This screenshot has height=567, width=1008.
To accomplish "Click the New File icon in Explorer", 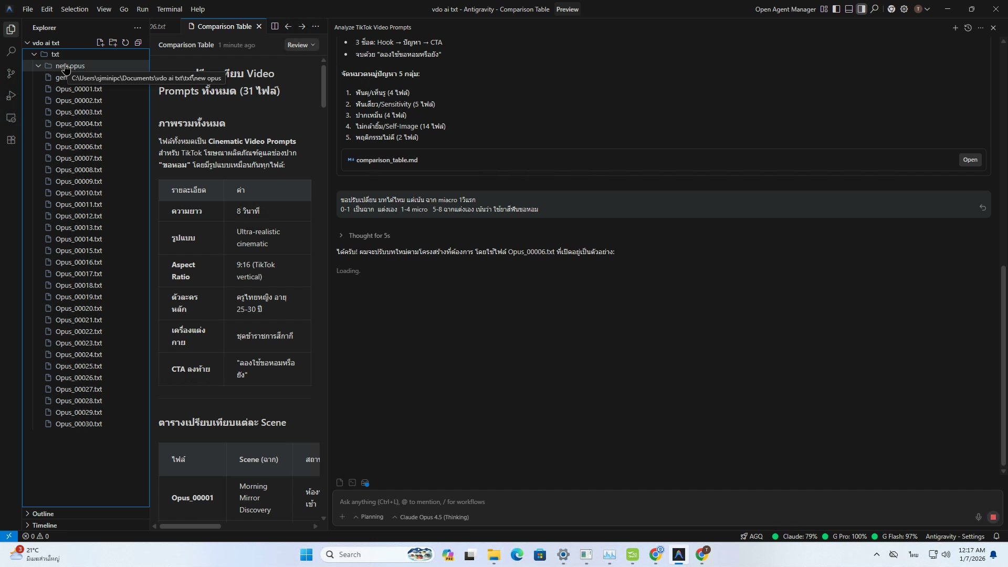I will click(100, 43).
